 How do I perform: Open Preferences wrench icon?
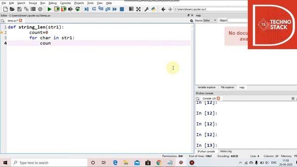click(147, 9)
